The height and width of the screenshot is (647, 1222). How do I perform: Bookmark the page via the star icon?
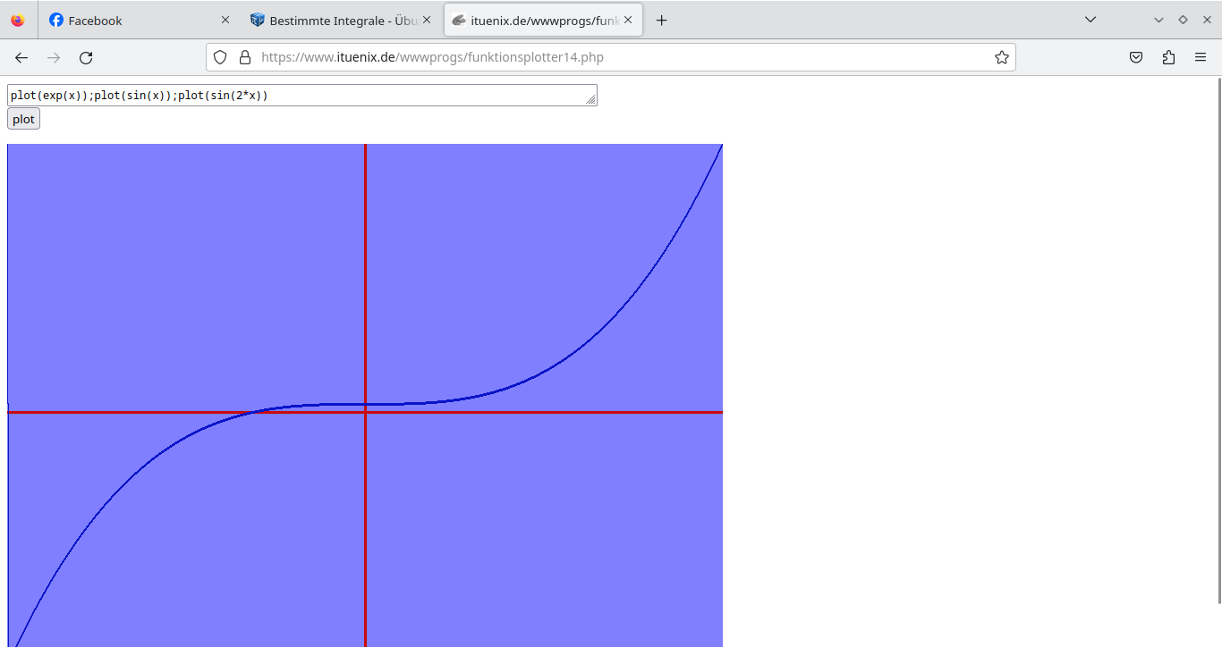tap(1001, 56)
